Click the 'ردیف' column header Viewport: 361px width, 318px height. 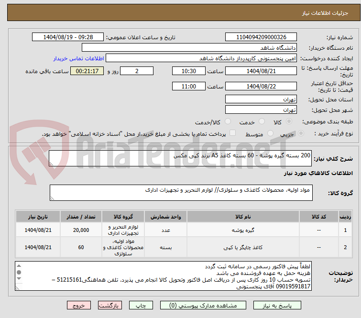345,217
